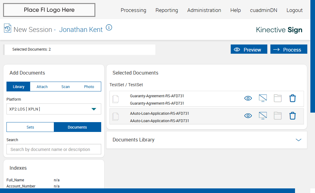Open the Administration menu
The image size is (315, 193).
point(204,10)
